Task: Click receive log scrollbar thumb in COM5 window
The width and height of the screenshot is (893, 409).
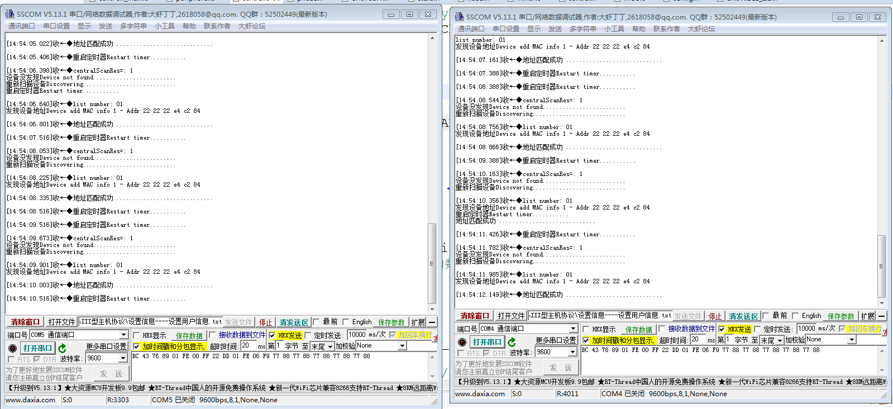Action: click(x=432, y=263)
